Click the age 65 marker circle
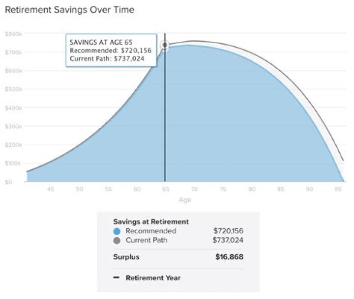This screenshot has height=299, width=354. click(x=165, y=45)
